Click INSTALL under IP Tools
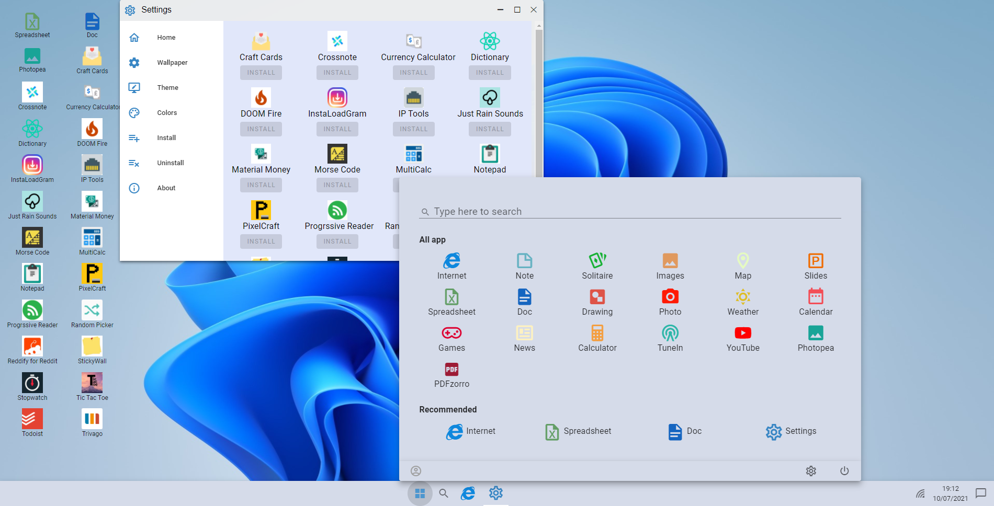This screenshot has height=506, width=994. coord(414,129)
